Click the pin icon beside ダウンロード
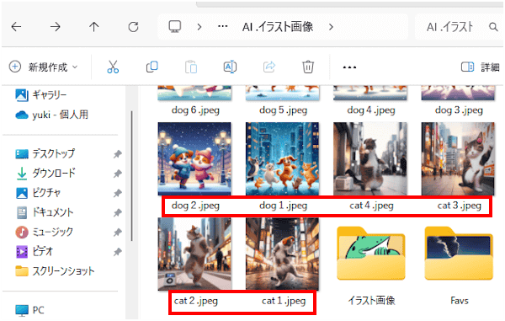Viewport: 505px width, 321px height. pos(118,174)
